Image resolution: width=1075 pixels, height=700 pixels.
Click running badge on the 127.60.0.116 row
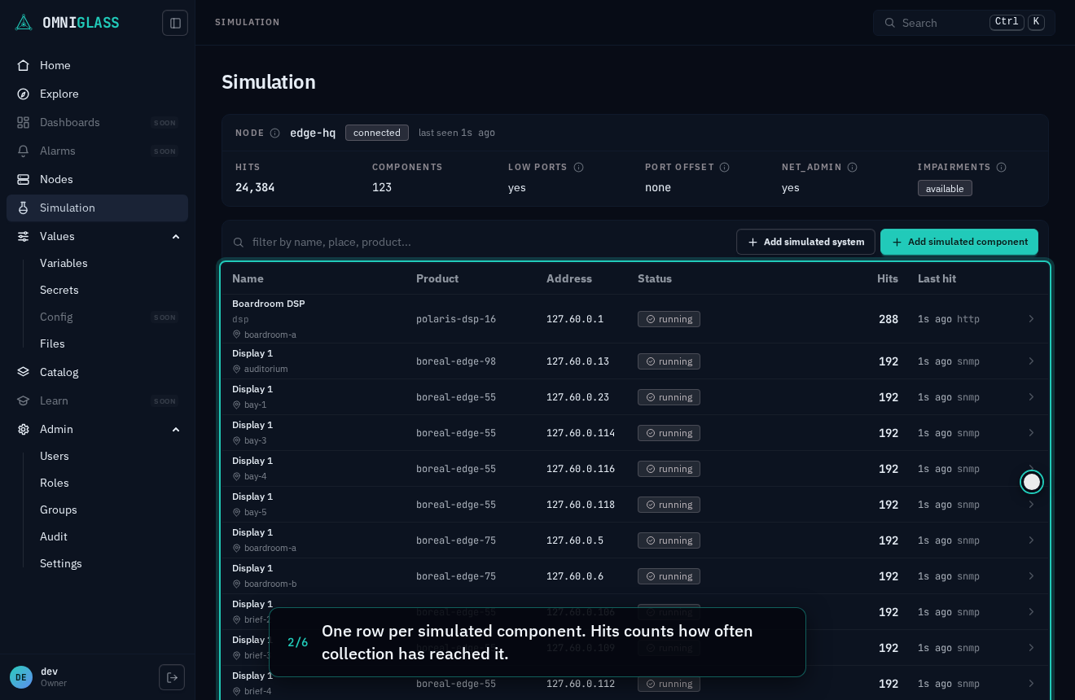tap(669, 469)
